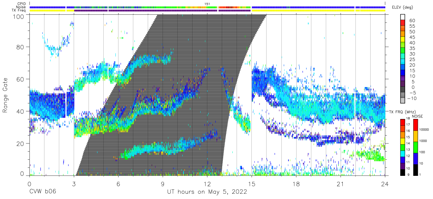Click elevation legend value 60

pos(412,20)
